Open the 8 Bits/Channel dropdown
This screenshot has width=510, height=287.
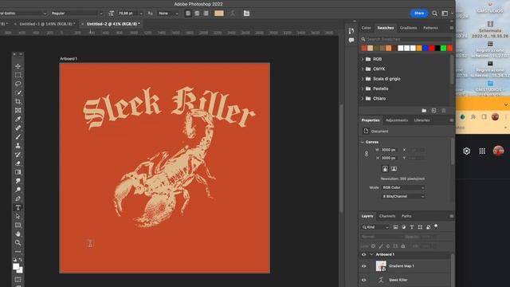pyautogui.click(x=403, y=197)
